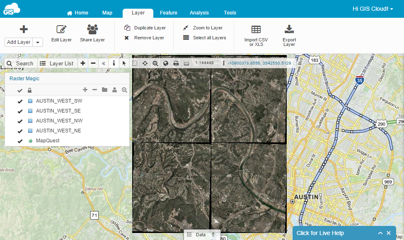Viewport: 404px width, 240px height.
Task: Zoom out with map toolbar minus
Action: click(x=93, y=63)
